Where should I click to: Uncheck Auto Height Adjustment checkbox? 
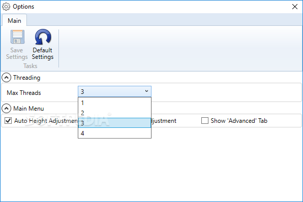point(8,121)
